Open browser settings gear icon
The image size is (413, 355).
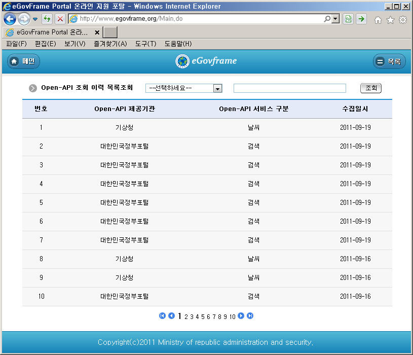403,20
